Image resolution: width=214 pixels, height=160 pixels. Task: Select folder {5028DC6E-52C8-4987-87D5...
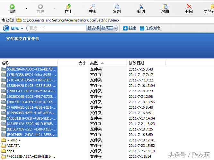(x=32, y=97)
